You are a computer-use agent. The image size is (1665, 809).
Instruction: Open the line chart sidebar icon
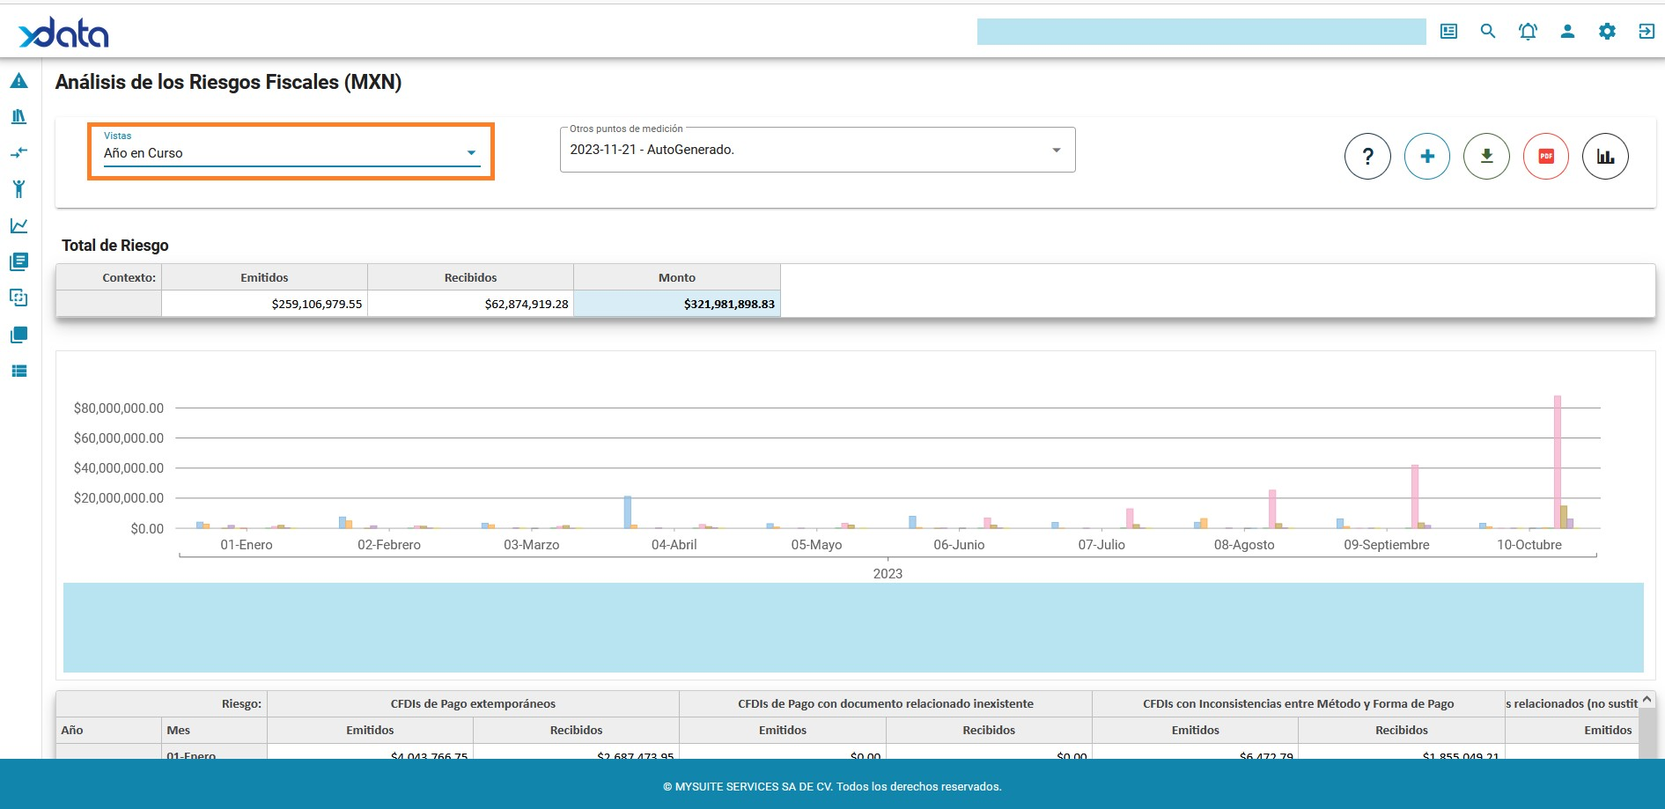tap(18, 225)
